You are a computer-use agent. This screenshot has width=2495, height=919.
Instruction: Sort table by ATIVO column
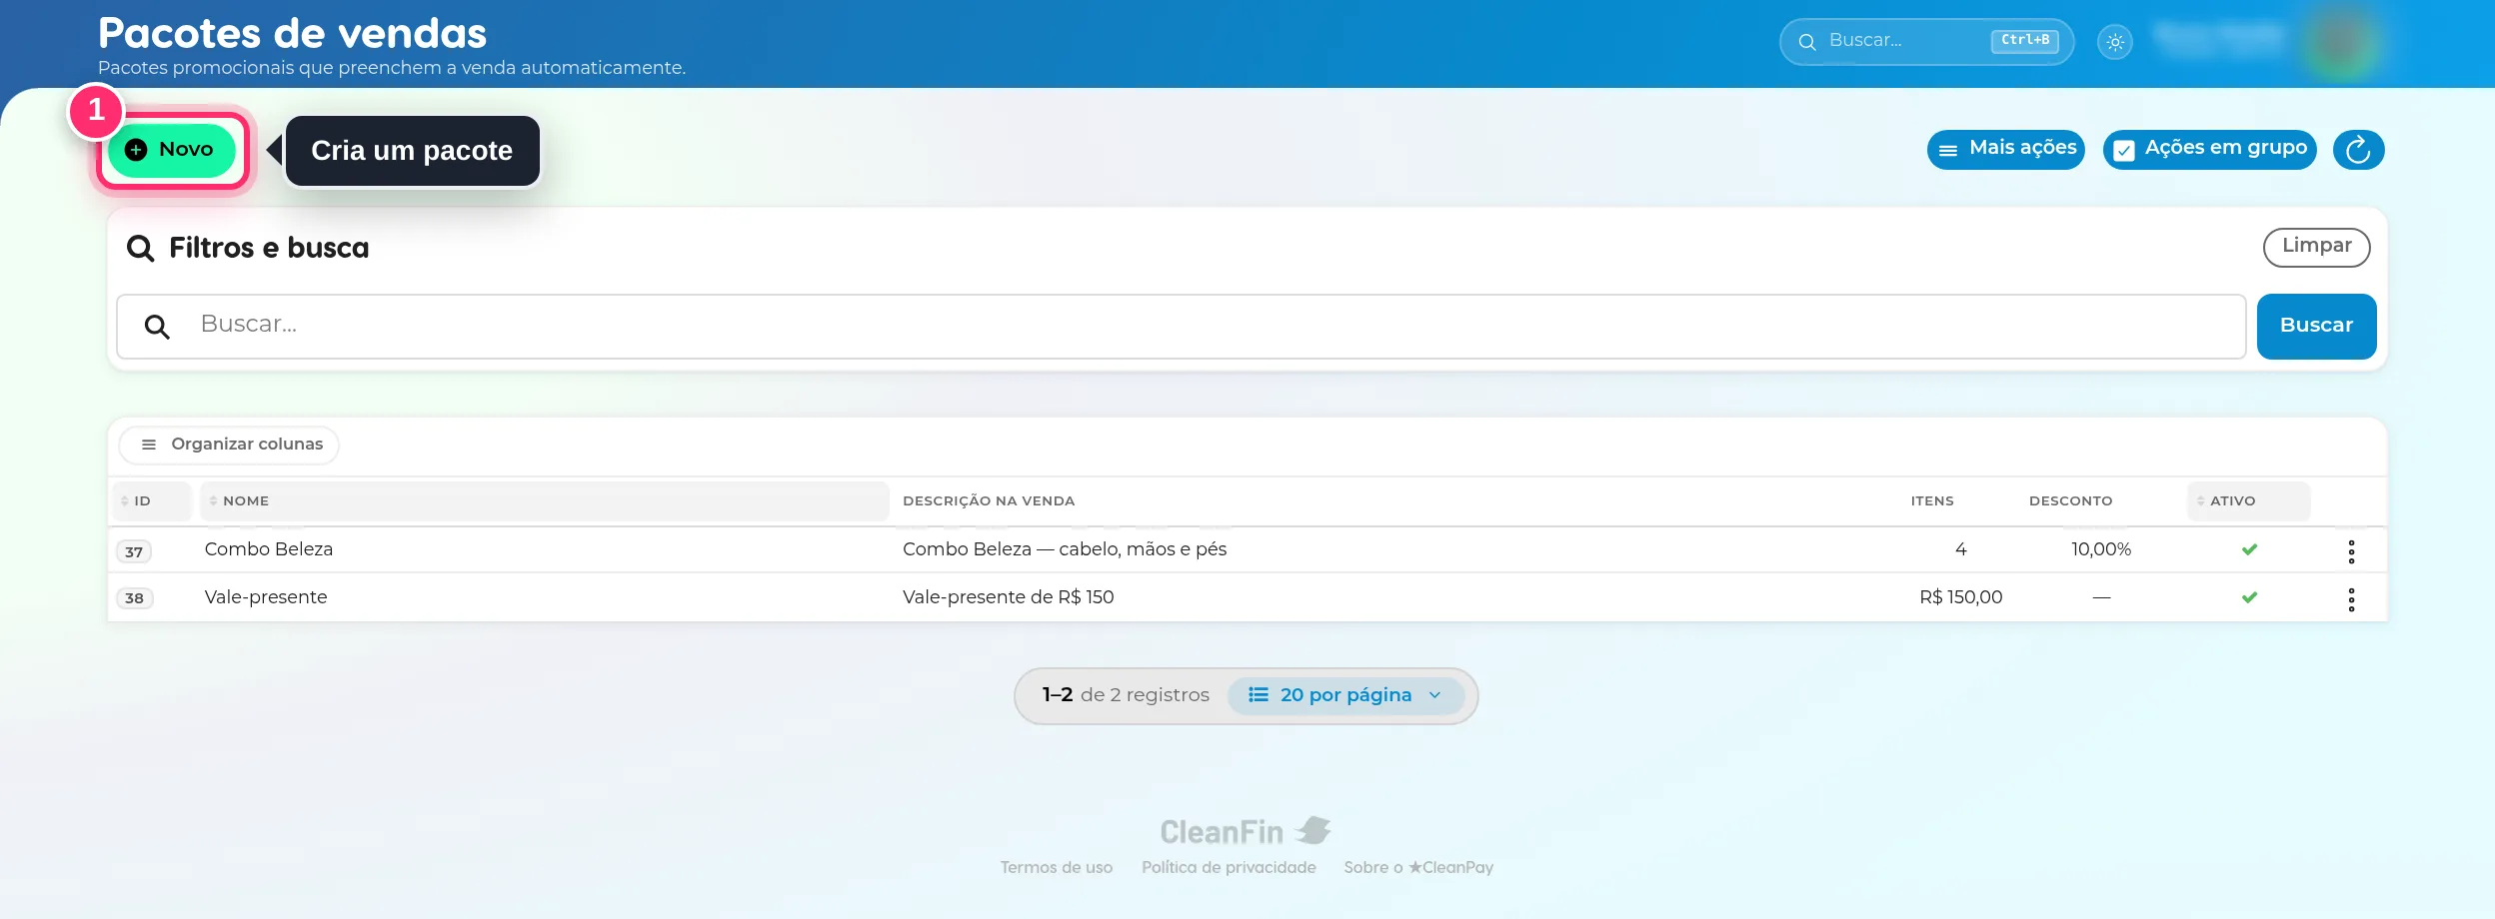tap(2248, 500)
